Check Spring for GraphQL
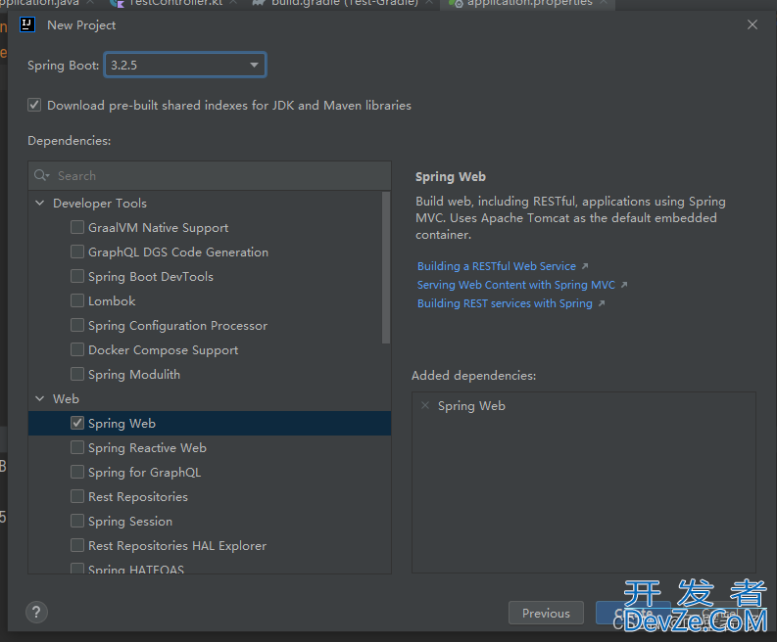Viewport: 777px width, 642px height. point(77,472)
